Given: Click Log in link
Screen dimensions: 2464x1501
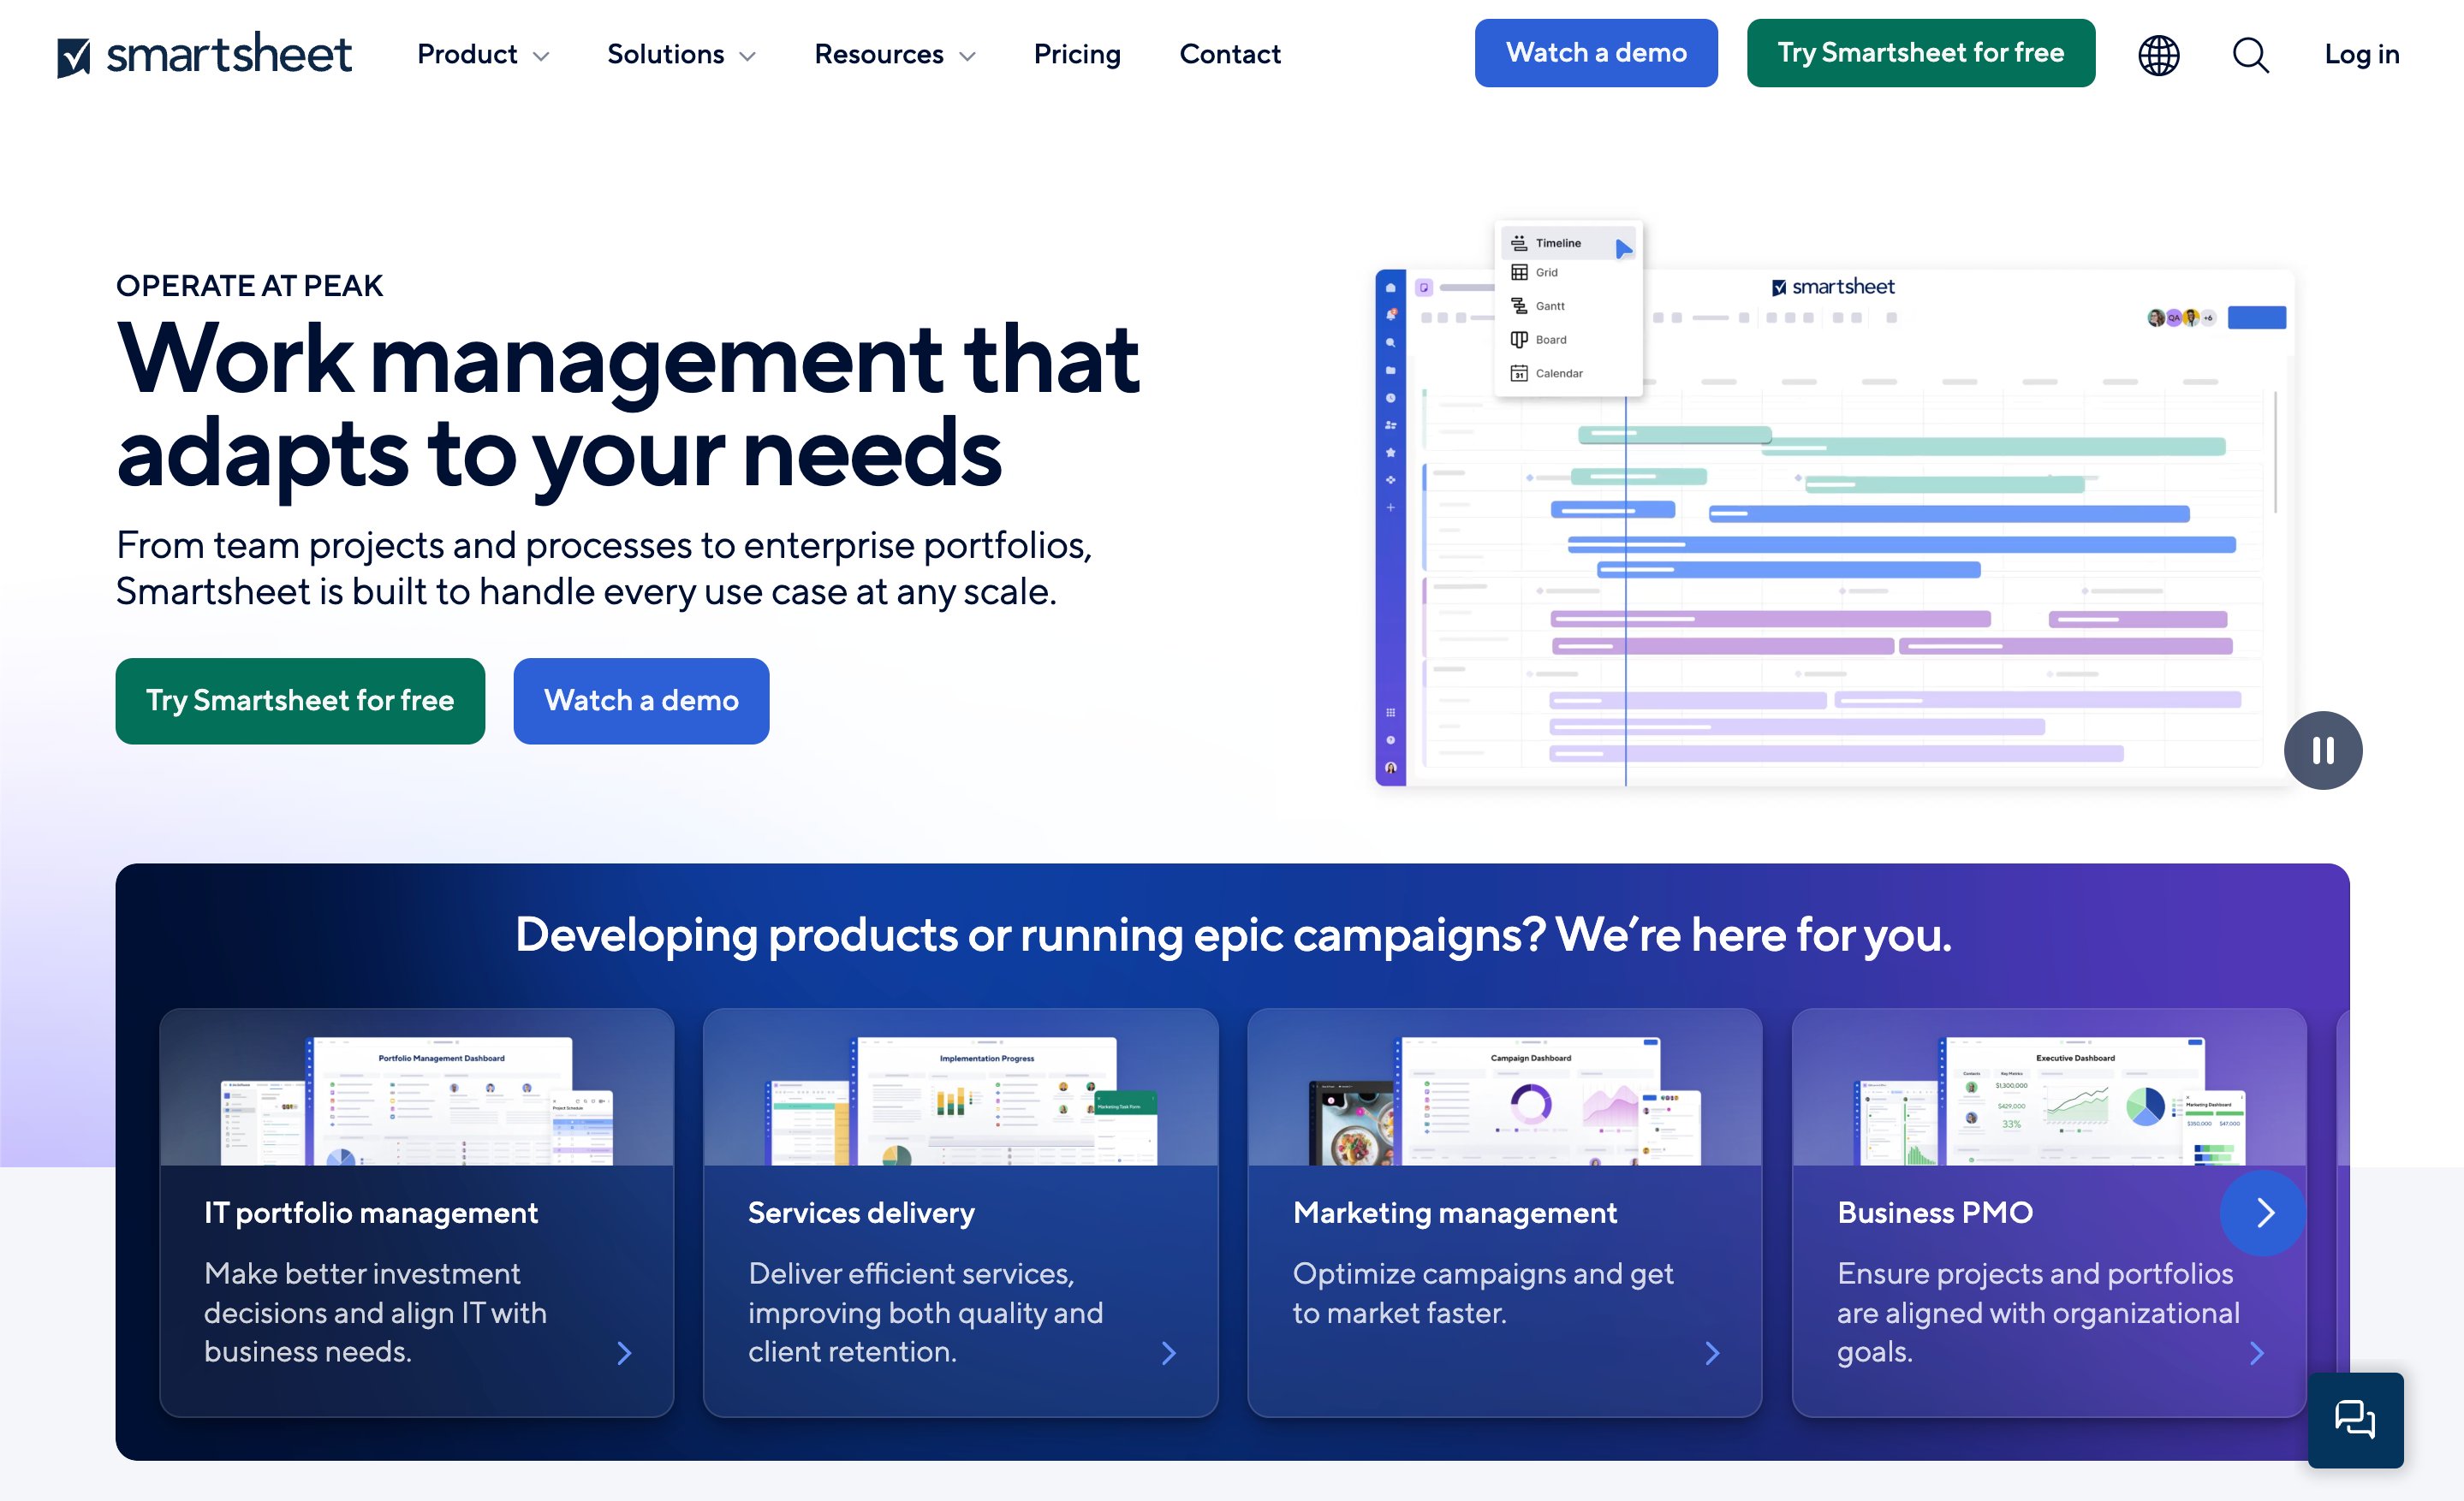Looking at the screenshot, I should (x=2361, y=54).
